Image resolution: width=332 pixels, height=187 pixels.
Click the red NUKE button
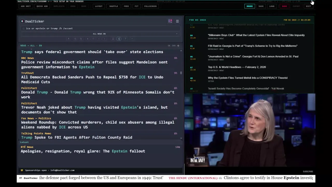tap(284, 6)
